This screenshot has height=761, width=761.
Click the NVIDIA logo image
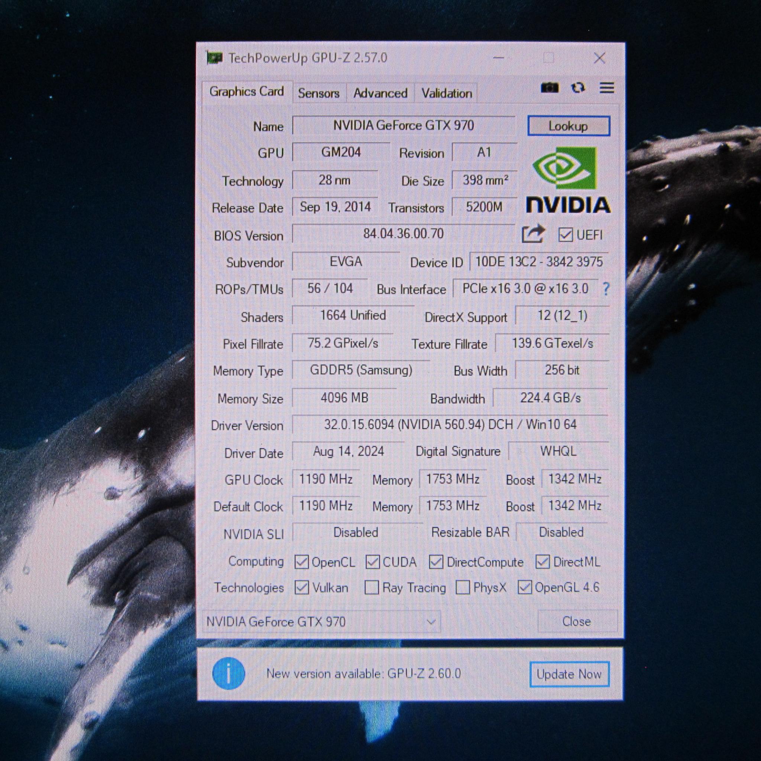click(569, 180)
